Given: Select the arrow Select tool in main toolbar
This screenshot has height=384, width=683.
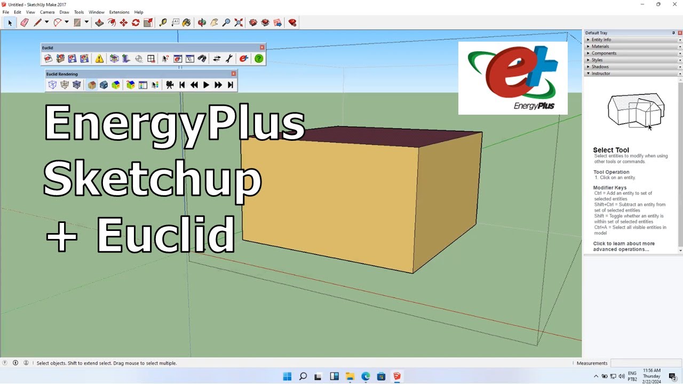Looking at the screenshot, I should 10,22.
